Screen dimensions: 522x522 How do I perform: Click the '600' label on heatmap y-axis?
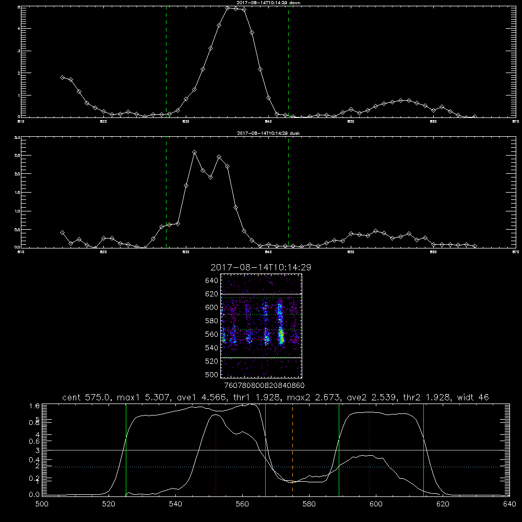(212, 307)
